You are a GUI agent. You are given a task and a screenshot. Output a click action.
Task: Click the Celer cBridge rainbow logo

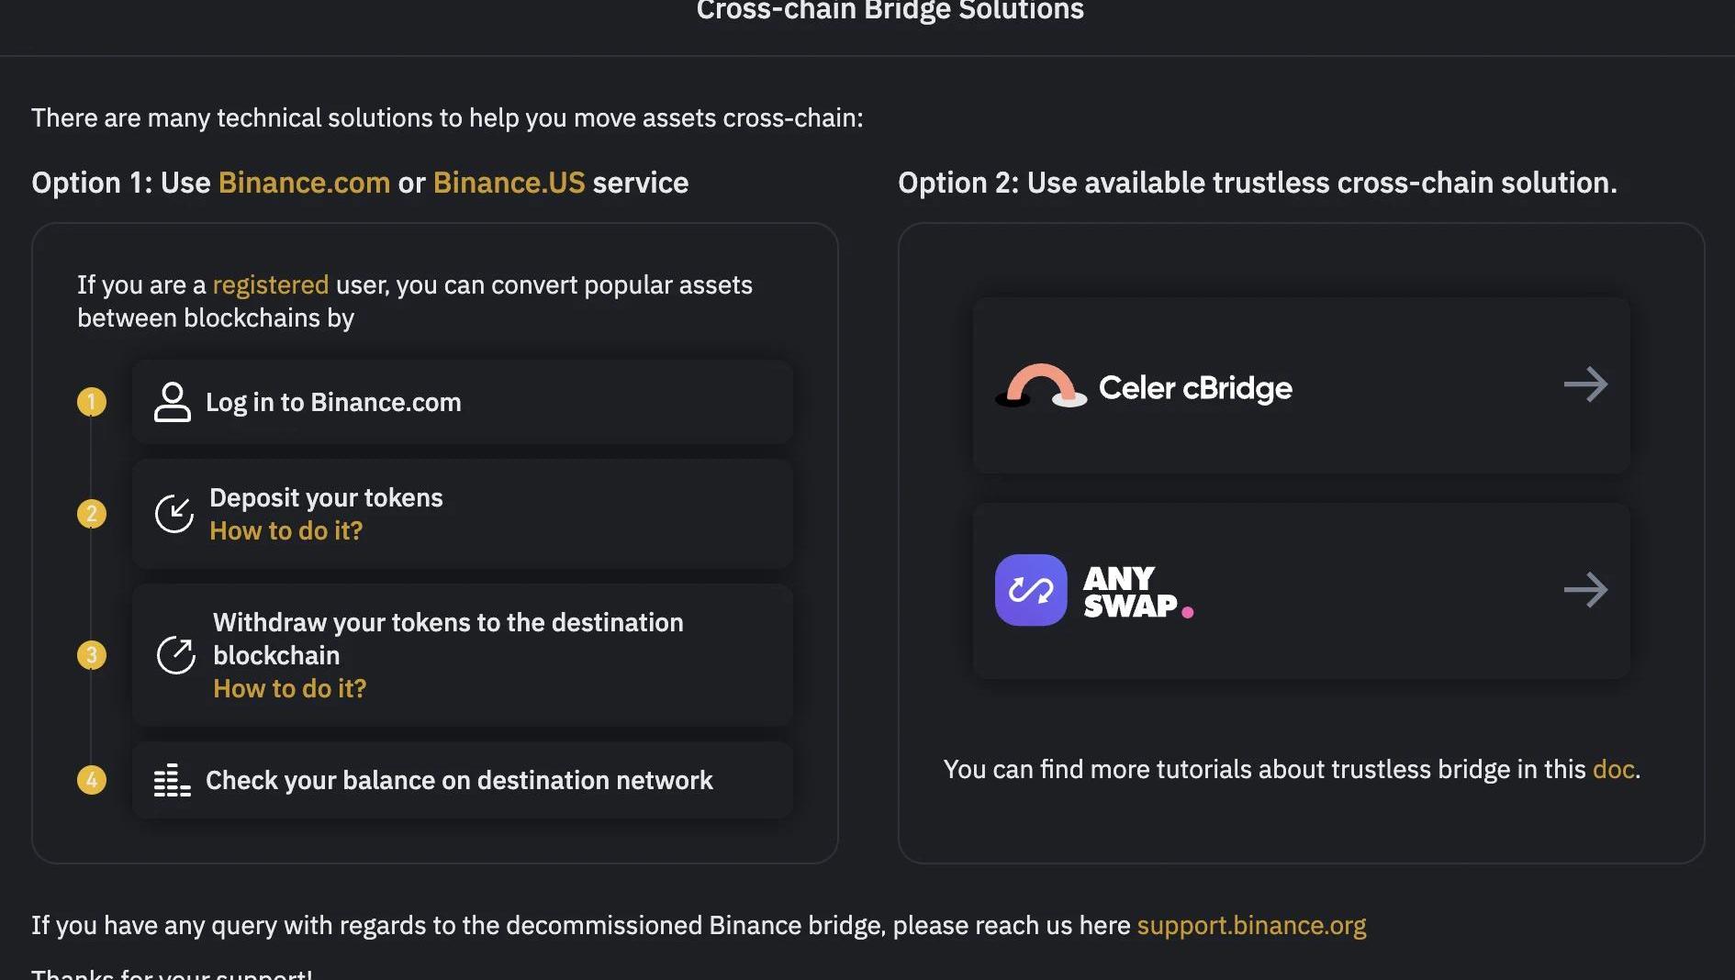(x=1041, y=387)
